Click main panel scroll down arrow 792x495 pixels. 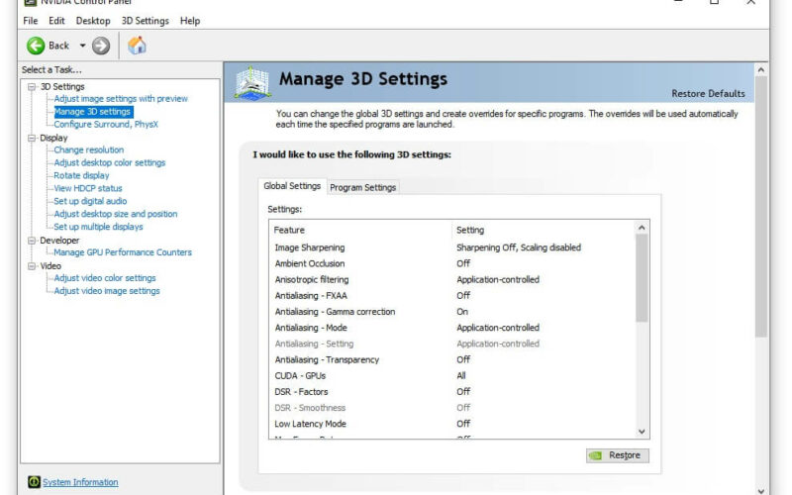(x=761, y=490)
